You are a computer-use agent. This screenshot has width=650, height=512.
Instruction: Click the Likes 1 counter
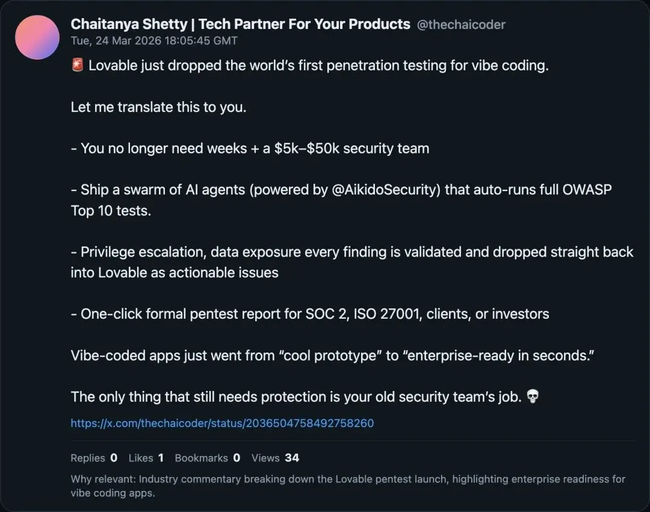[x=146, y=458]
